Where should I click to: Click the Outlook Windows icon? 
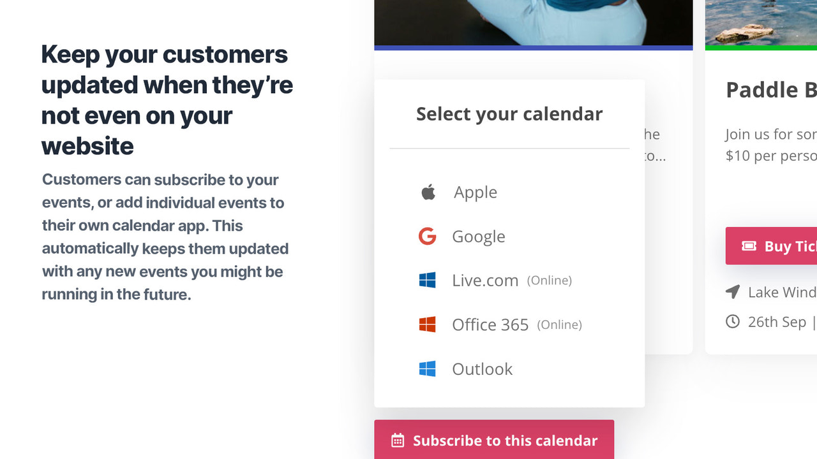(428, 368)
